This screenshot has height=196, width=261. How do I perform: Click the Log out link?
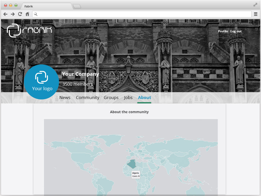236,31
